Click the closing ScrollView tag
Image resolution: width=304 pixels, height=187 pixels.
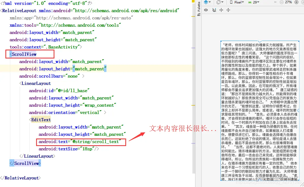point(25,163)
